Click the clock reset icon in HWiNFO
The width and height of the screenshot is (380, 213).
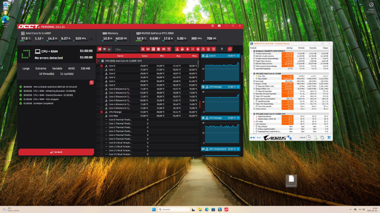pyautogui.click(x=308, y=138)
